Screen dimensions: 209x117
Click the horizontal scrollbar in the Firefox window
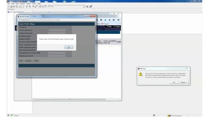(70, 99)
